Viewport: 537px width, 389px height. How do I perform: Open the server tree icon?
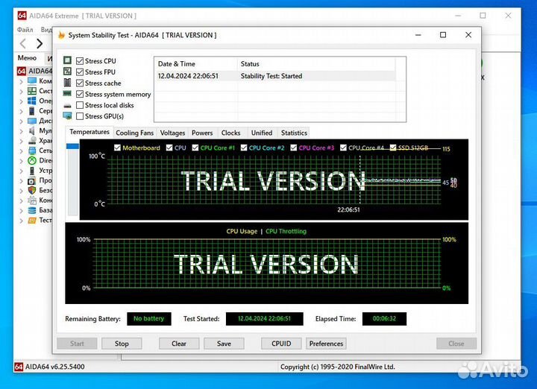tap(32, 110)
